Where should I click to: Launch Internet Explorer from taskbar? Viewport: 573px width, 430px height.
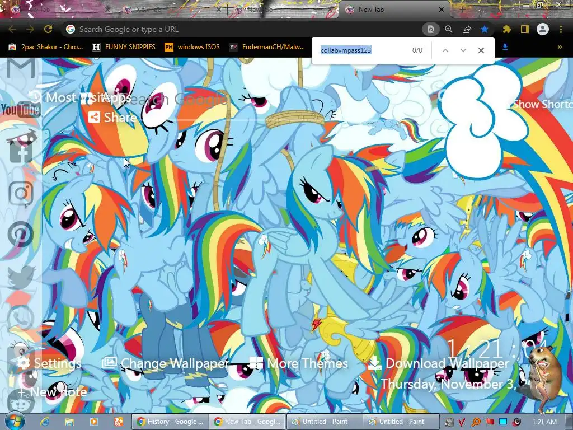pyautogui.click(x=45, y=422)
